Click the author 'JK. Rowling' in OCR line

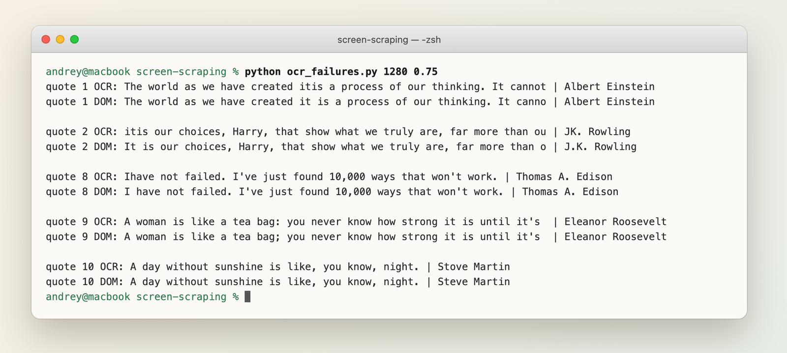pyautogui.click(x=597, y=132)
